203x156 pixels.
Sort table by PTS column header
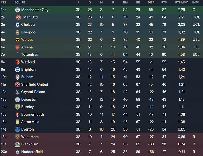click(165, 3)
